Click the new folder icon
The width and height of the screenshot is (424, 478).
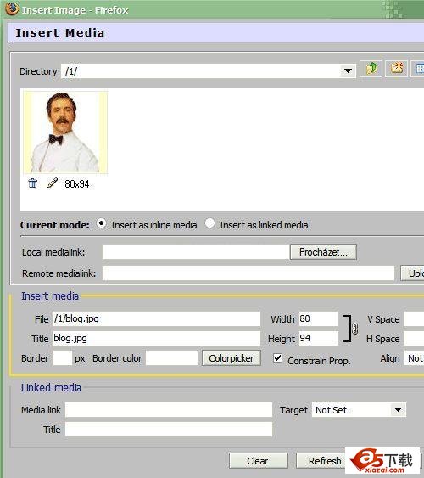pyautogui.click(x=396, y=69)
